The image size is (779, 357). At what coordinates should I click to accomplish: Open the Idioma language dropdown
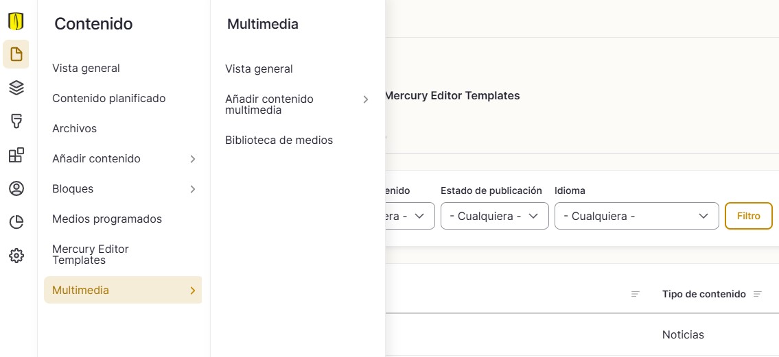click(x=636, y=216)
